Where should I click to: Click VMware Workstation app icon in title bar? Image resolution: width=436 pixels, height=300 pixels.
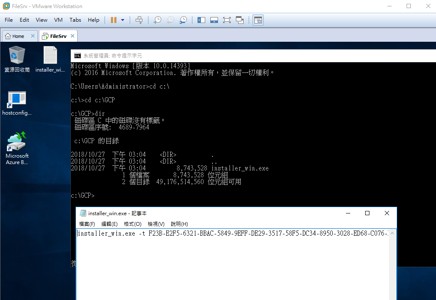[6, 6]
